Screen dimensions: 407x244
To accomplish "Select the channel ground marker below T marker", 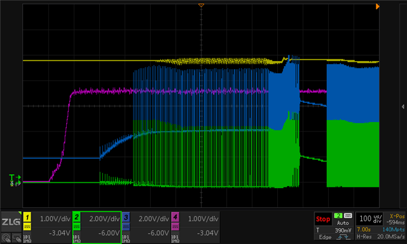I will [15, 184].
